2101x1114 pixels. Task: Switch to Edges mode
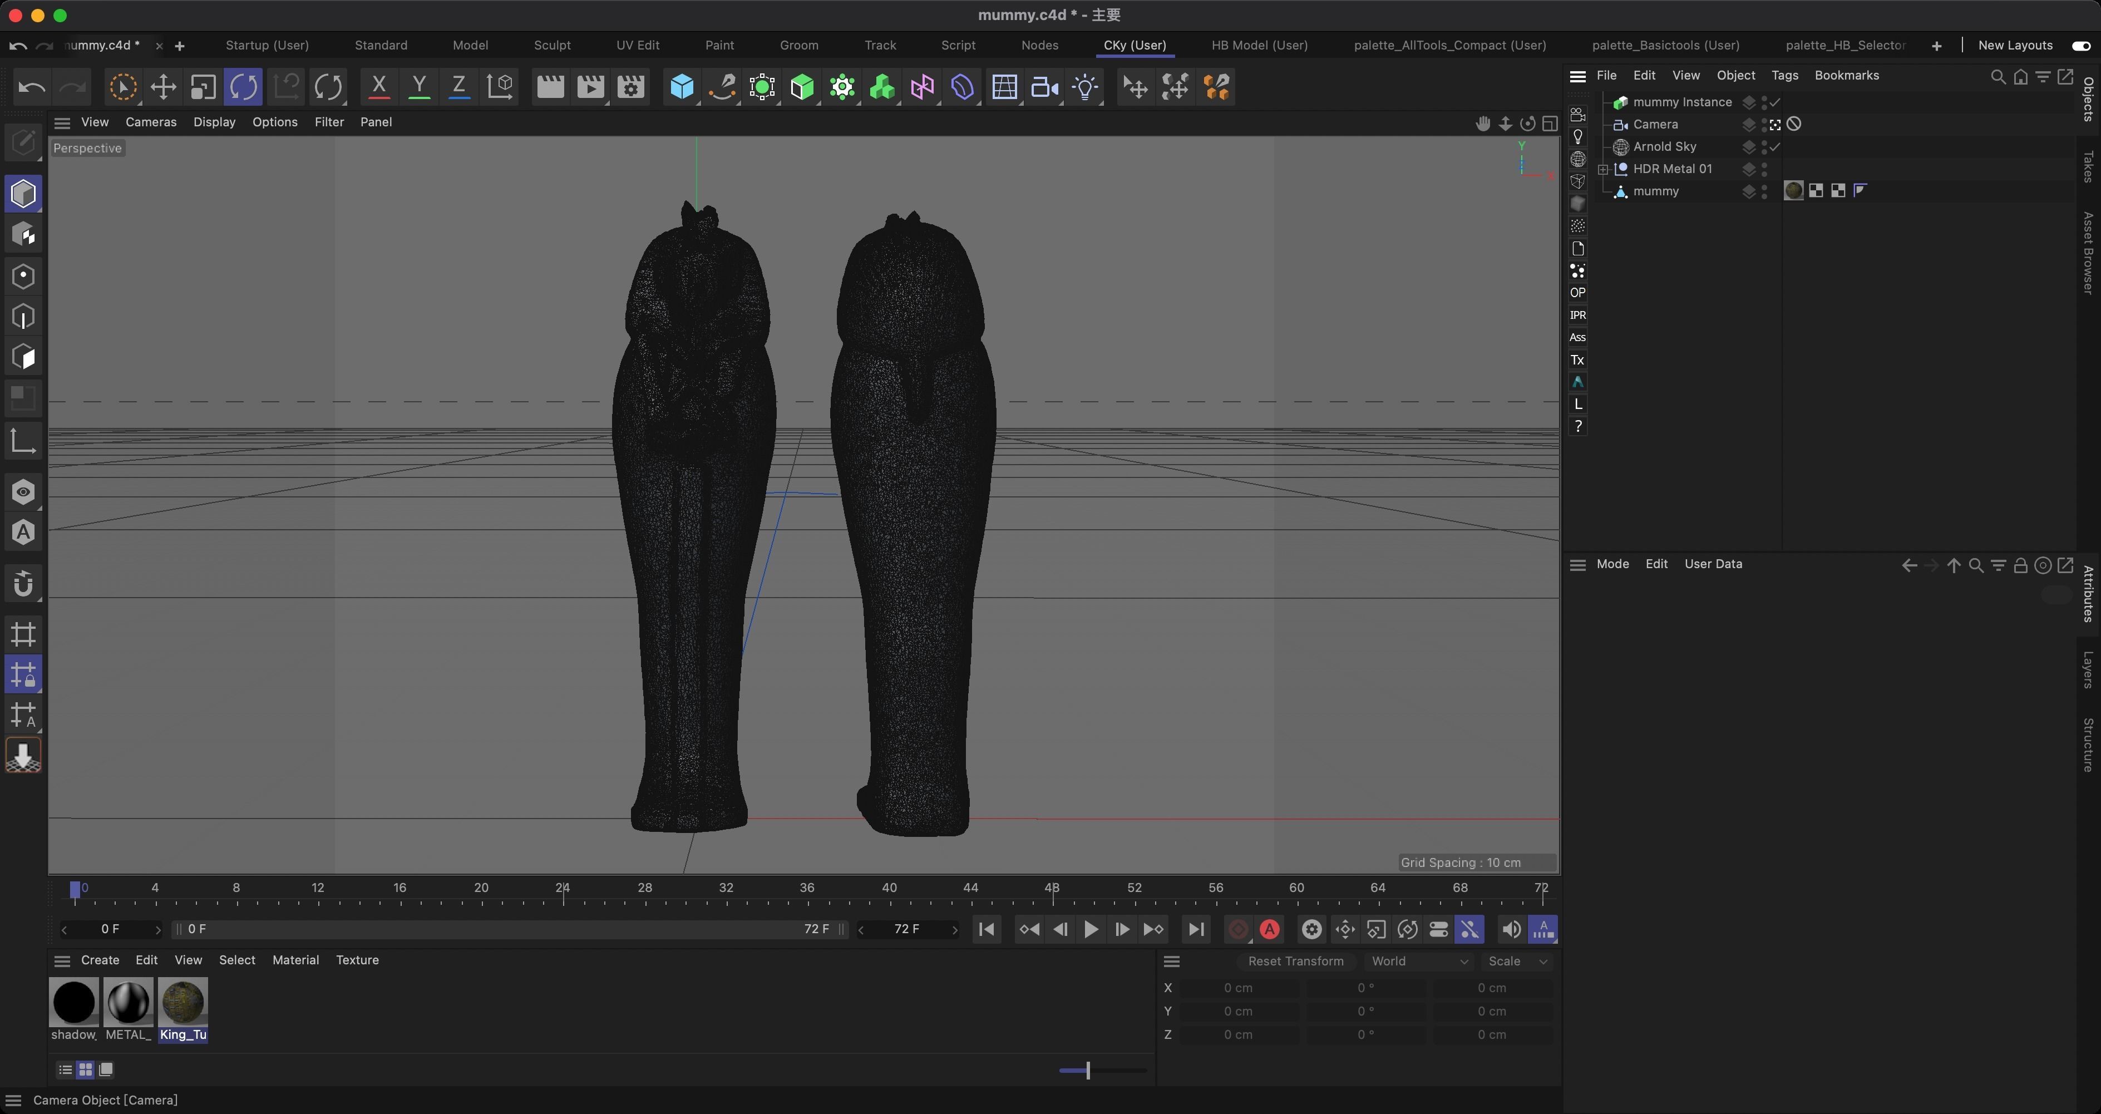(23, 317)
